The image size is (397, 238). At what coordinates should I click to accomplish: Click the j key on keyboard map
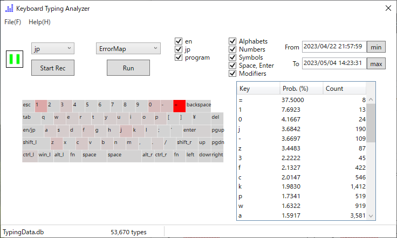(126, 131)
